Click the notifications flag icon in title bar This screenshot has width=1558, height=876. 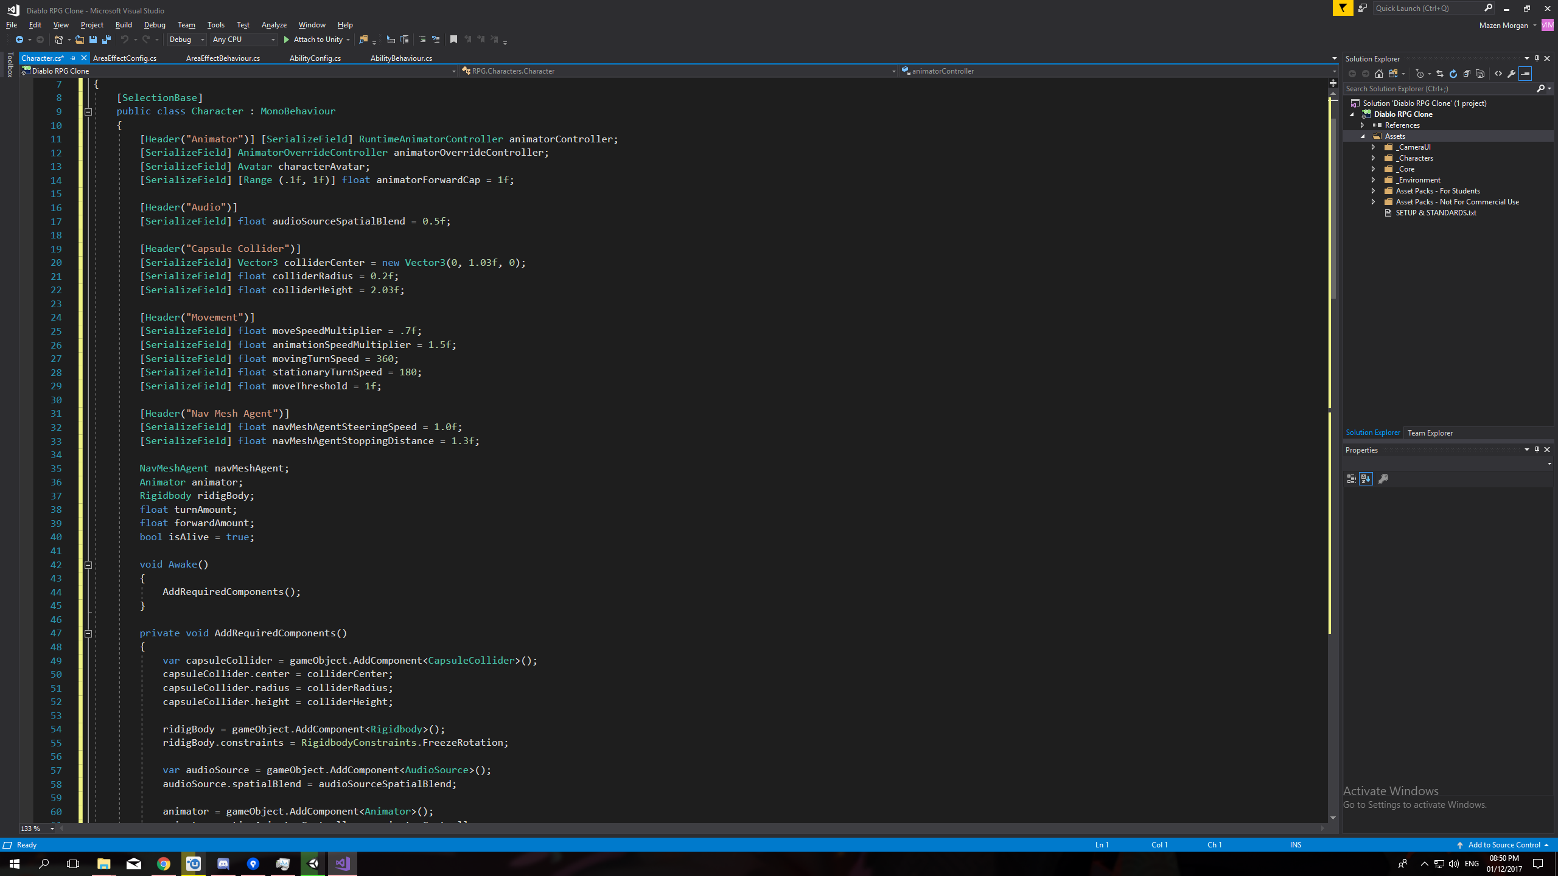click(1343, 8)
